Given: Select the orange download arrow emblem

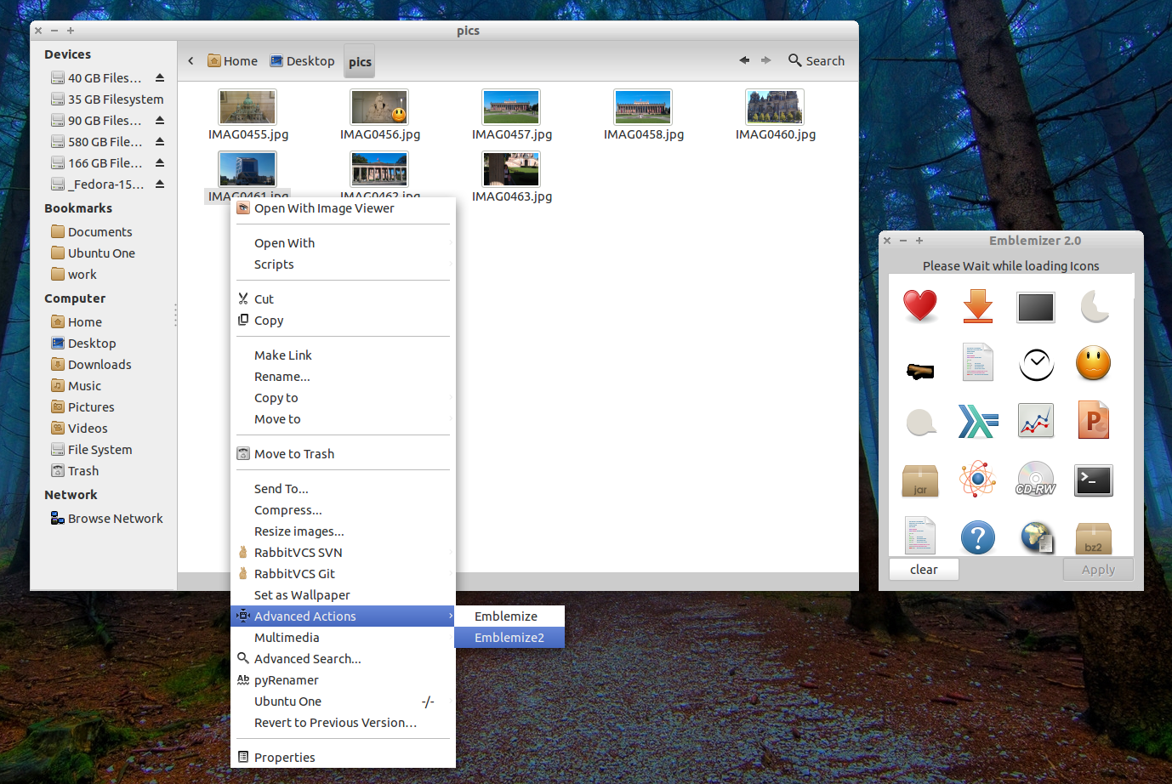Looking at the screenshot, I should 977,306.
